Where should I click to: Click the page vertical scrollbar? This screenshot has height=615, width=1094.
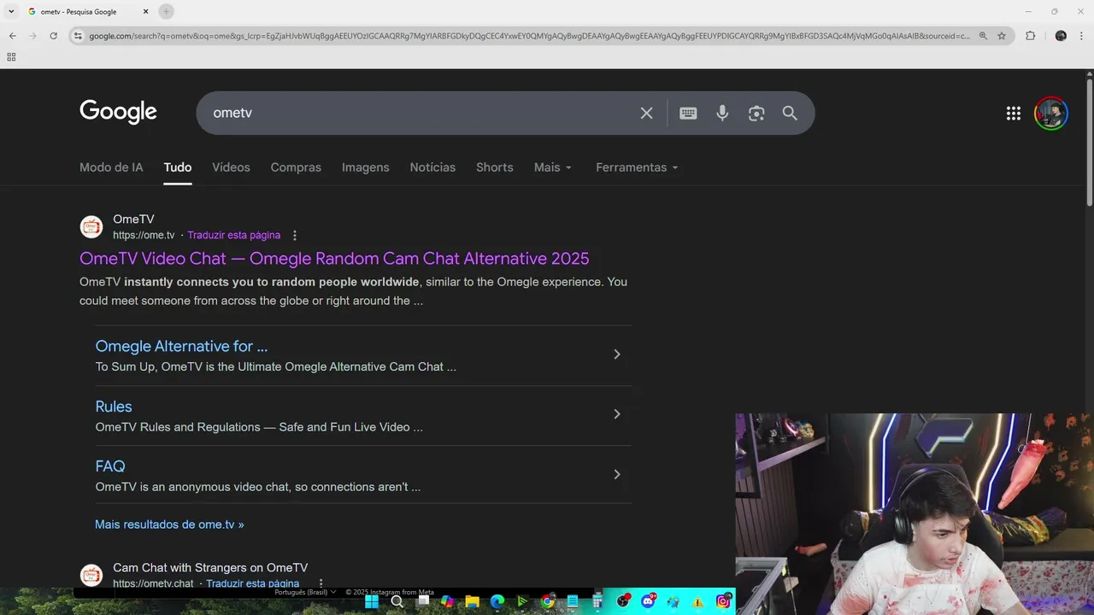point(1090,141)
